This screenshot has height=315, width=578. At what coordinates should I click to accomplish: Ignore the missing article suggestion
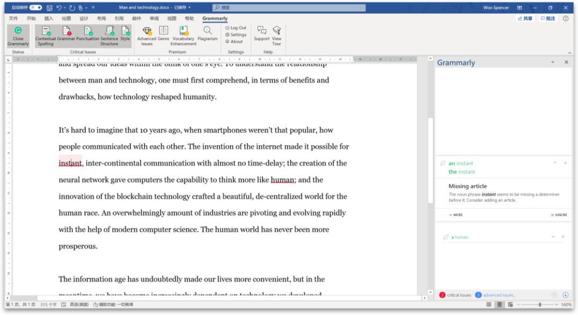pos(559,215)
